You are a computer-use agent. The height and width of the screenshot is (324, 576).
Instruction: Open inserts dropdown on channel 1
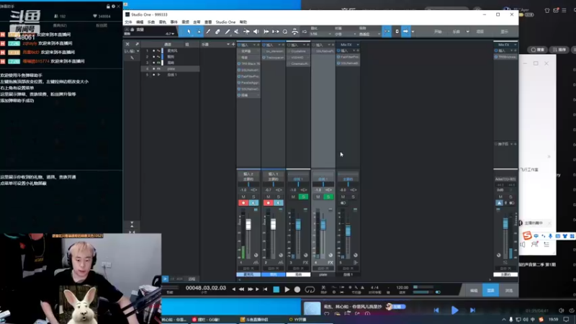[x=254, y=45]
